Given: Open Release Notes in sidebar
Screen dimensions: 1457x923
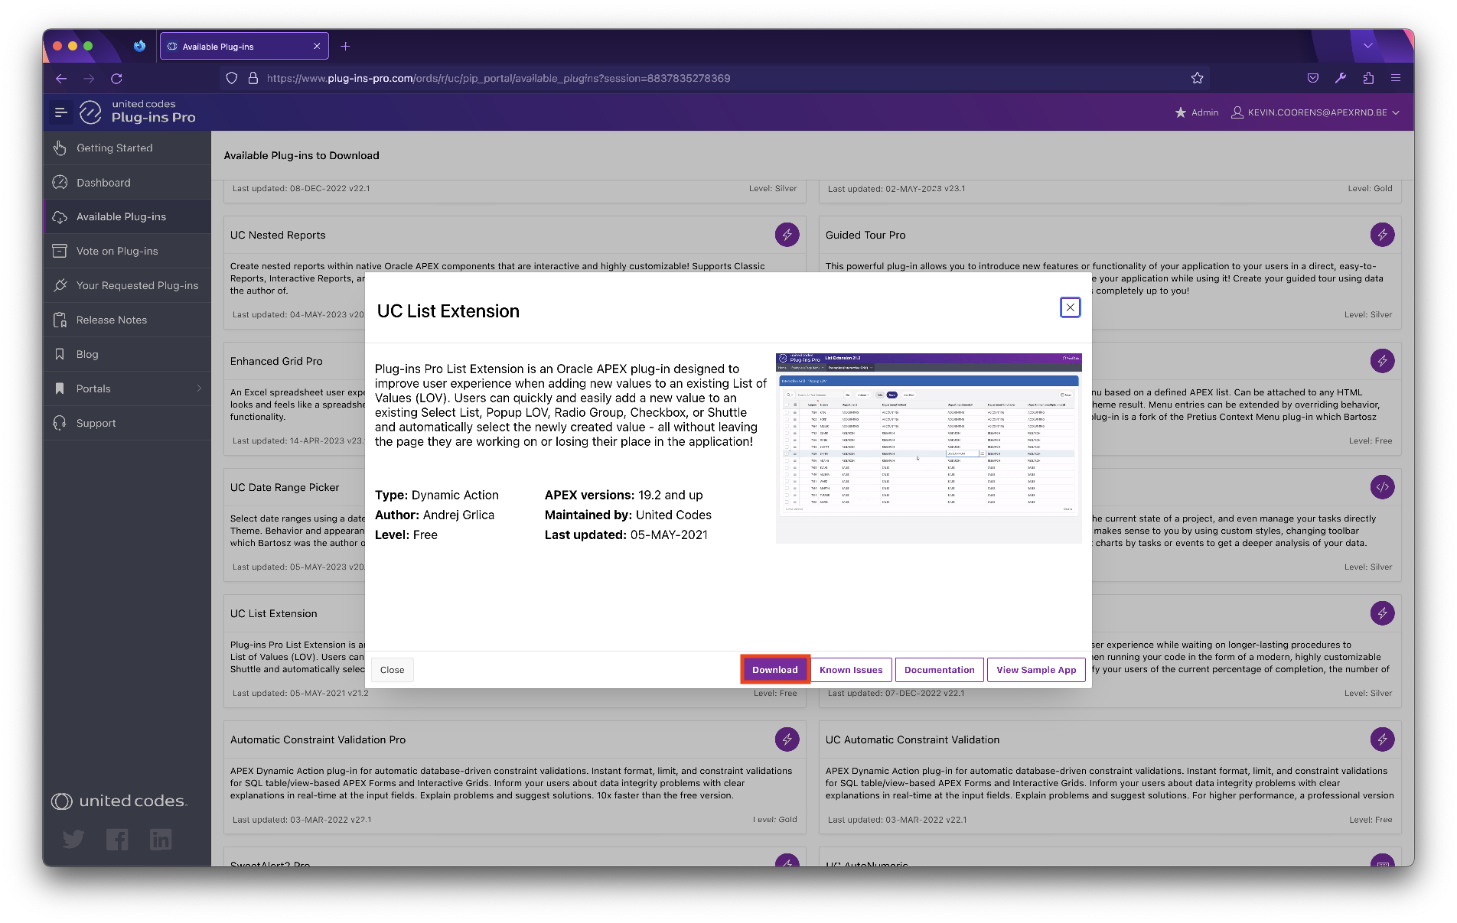Looking at the screenshot, I should (x=127, y=320).
